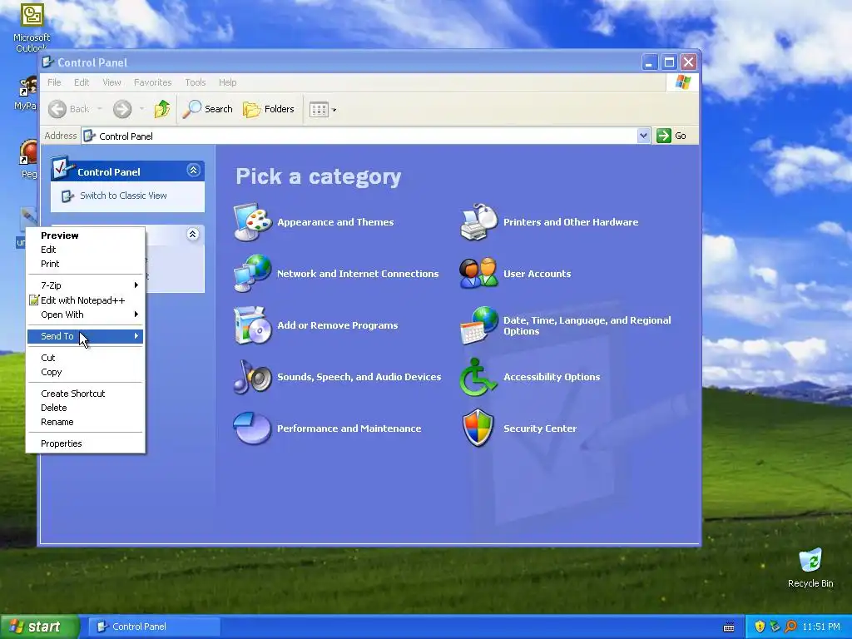
Task: Select Copy in the context menu
Action: (86, 372)
